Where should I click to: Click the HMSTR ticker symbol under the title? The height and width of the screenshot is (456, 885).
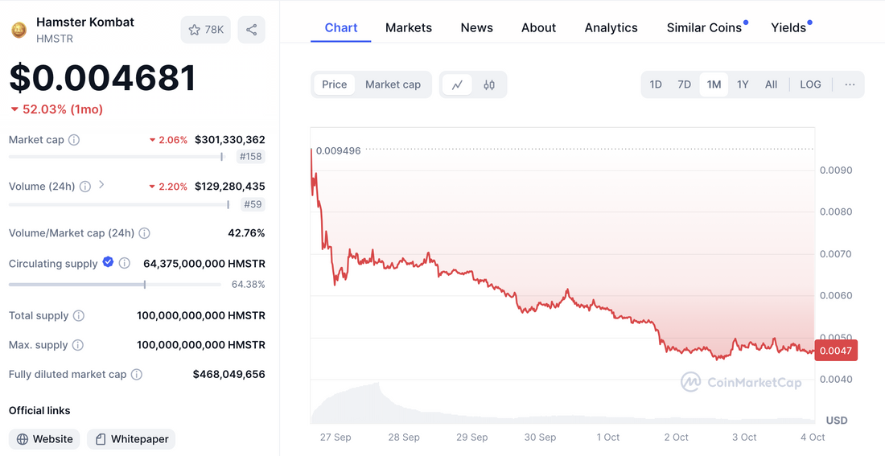click(x=55, y=39)
